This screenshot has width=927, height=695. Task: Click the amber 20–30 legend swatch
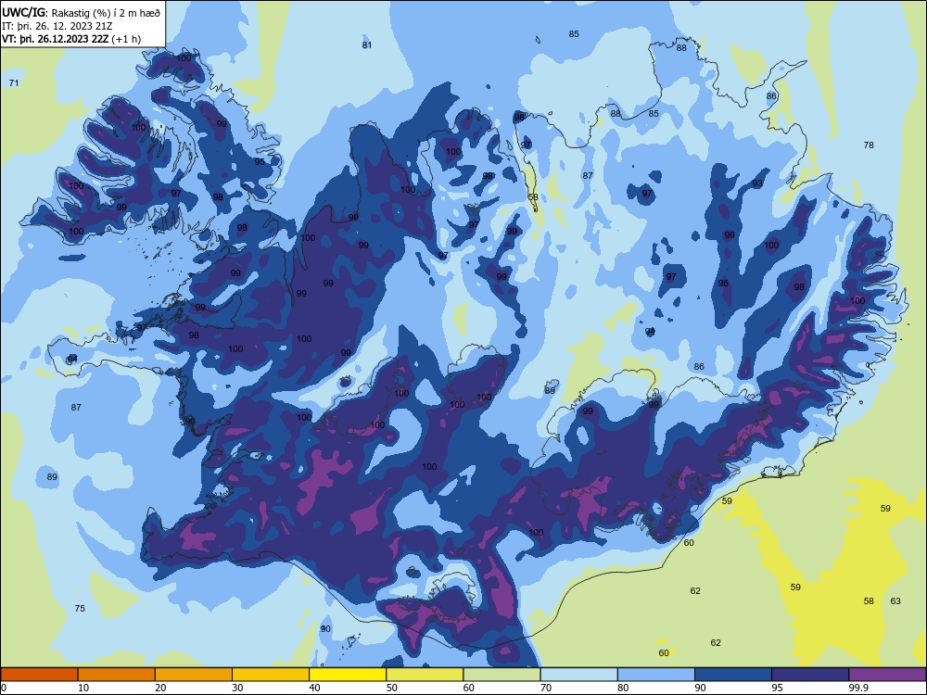[194, 675]
